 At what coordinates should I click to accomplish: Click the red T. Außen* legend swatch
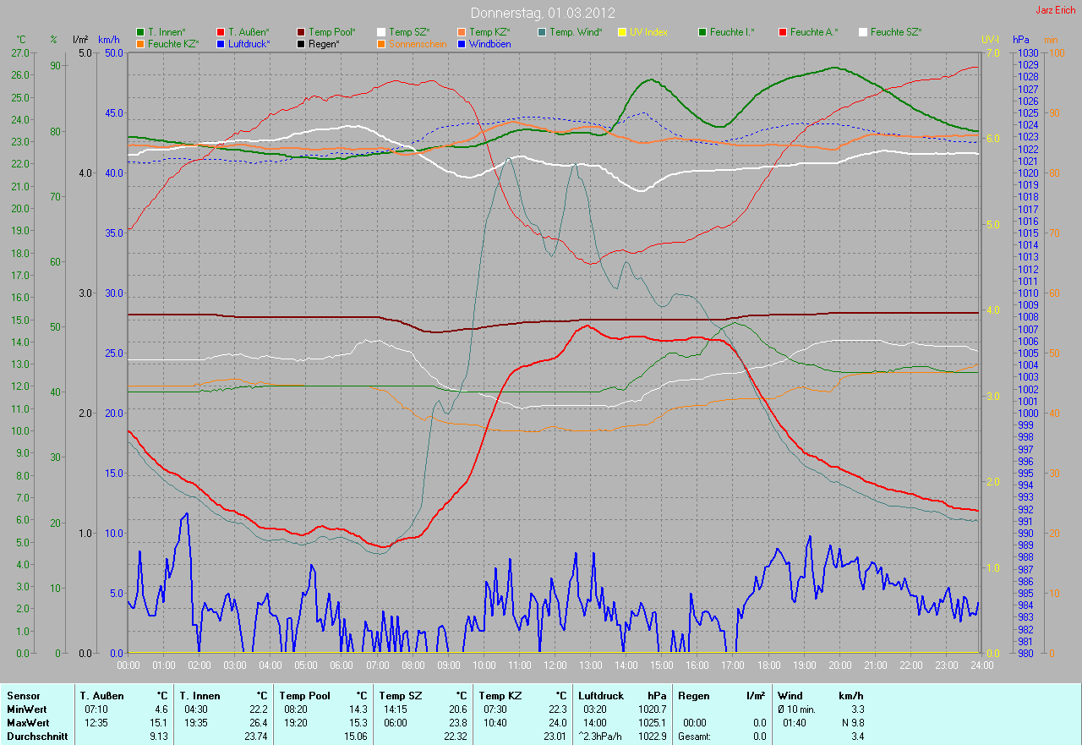click(x=221, y=32)
